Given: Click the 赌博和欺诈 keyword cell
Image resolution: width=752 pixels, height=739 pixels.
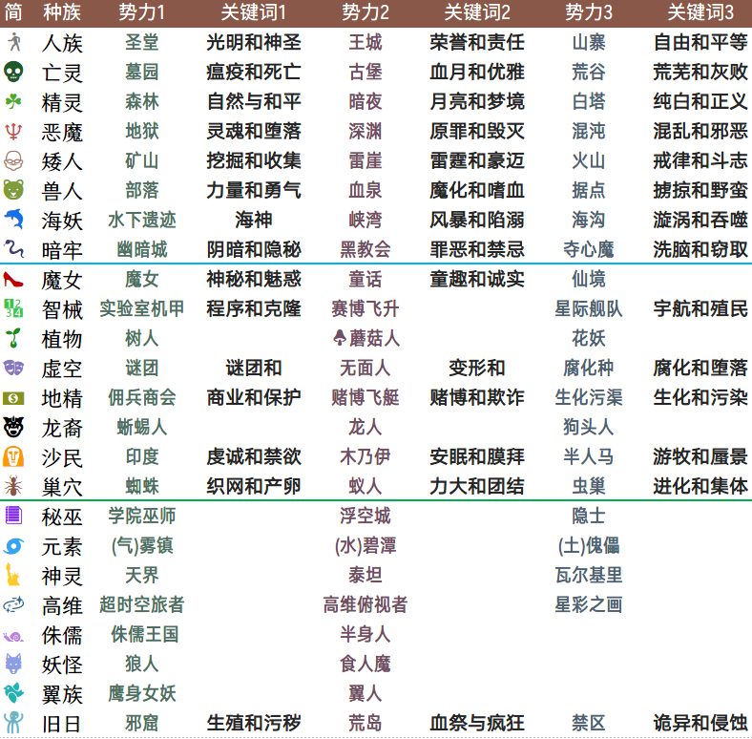Looking at the screenshot, I should (x=477, y=397).
